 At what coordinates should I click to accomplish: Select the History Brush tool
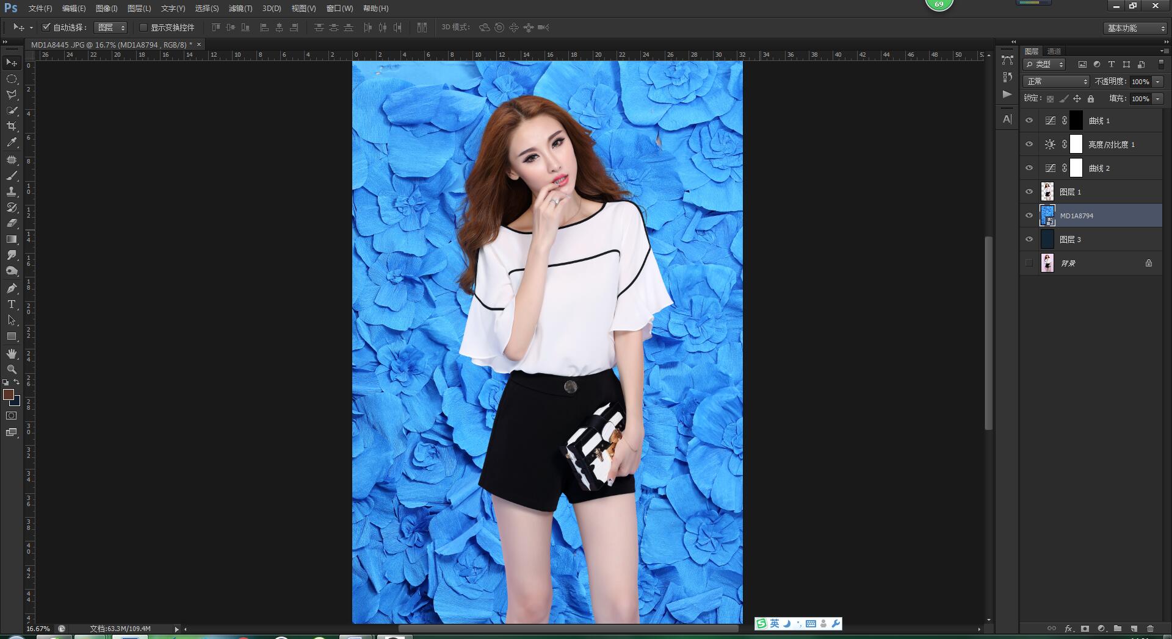click(12, 207)
